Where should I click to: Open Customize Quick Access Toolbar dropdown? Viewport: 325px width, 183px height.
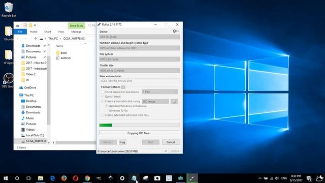point(35,25)
